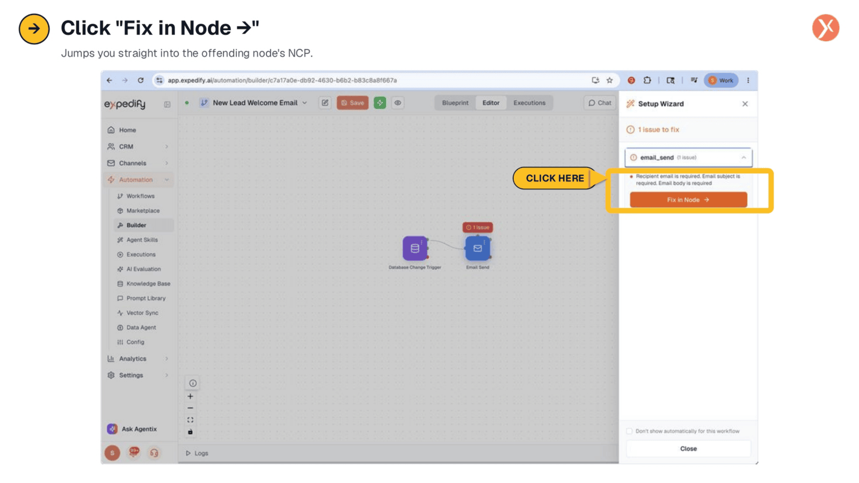Click the headset support icon
Screen dimensions: 859x483
(x=154, y=453)
